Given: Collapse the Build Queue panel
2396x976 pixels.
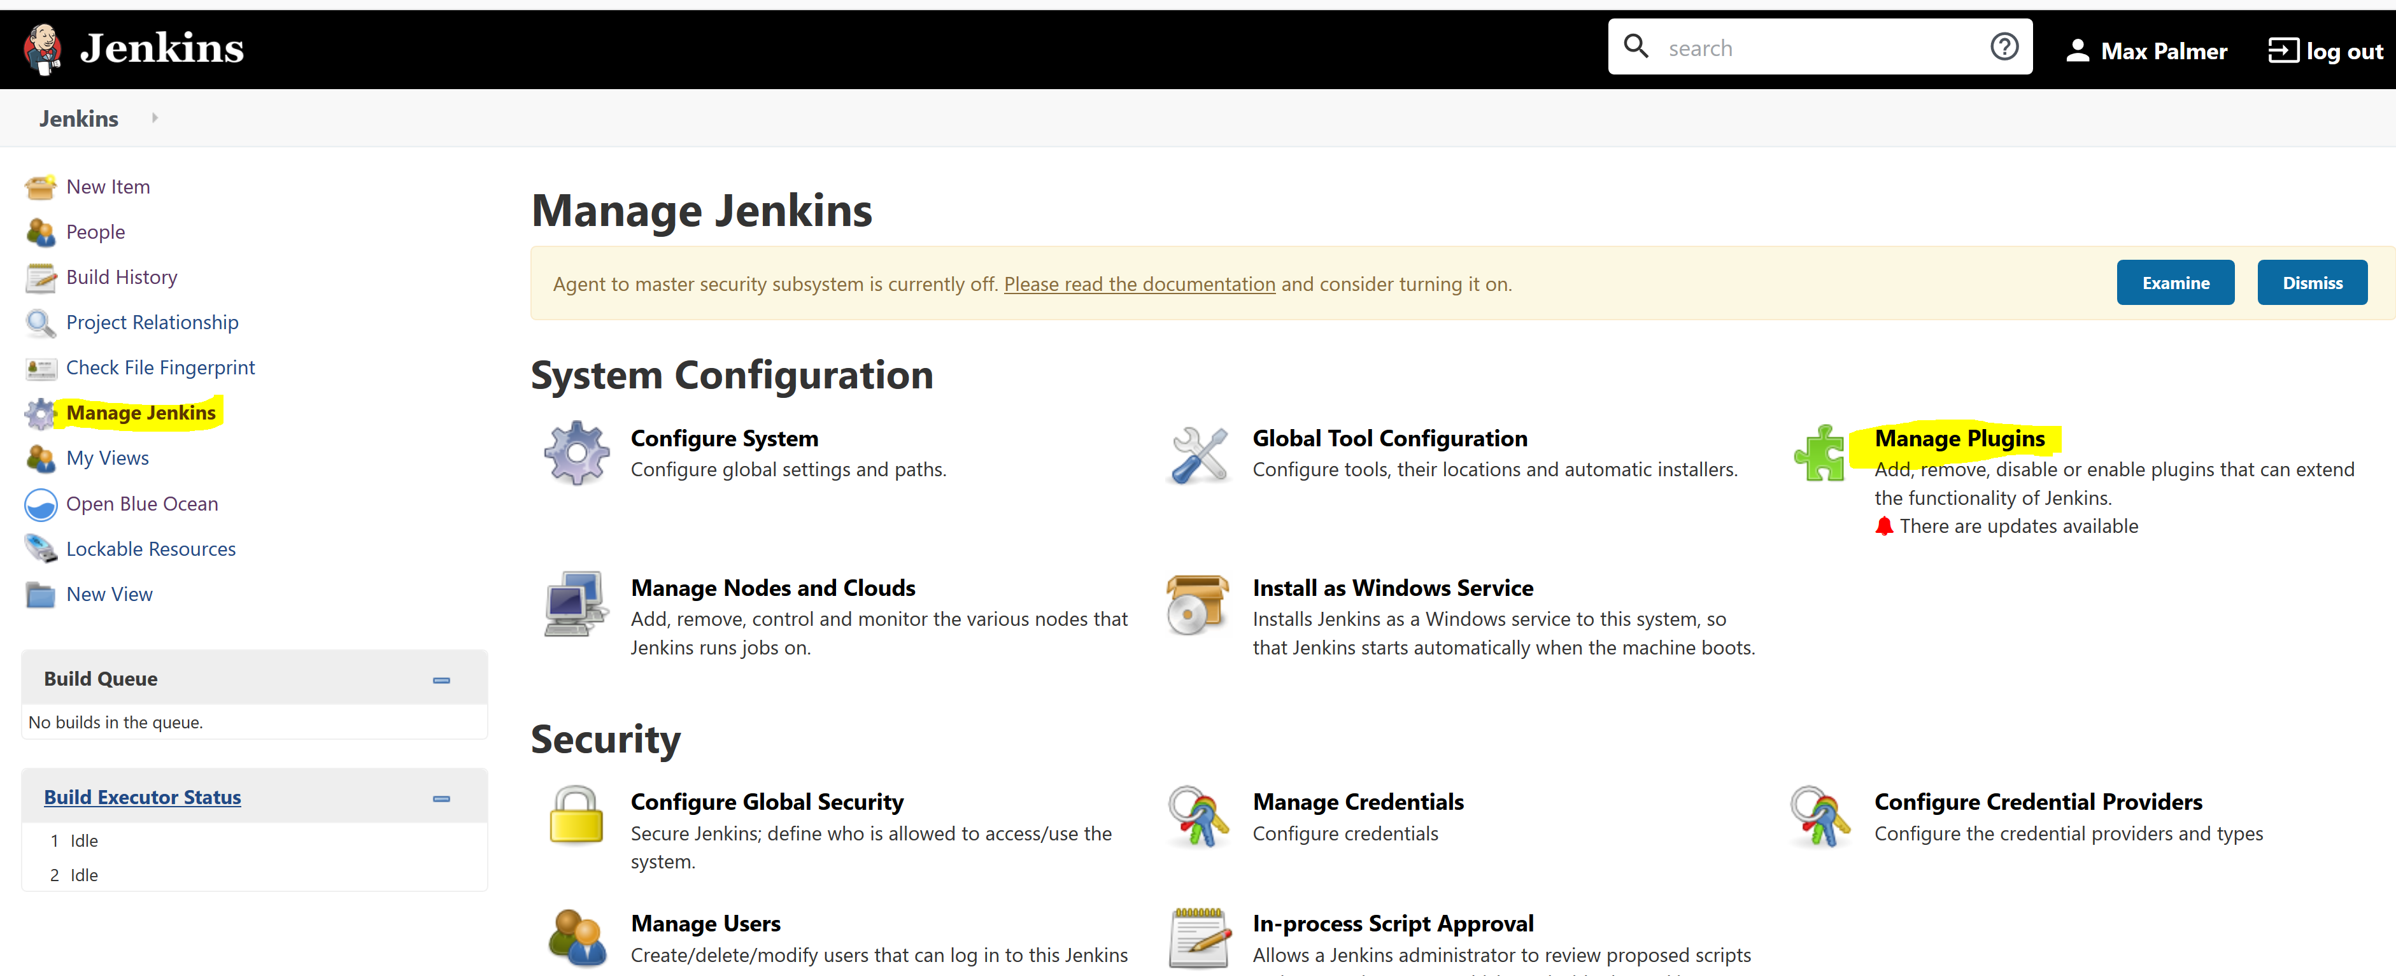Looking at the screenshot, I should [x=441, y=680].
